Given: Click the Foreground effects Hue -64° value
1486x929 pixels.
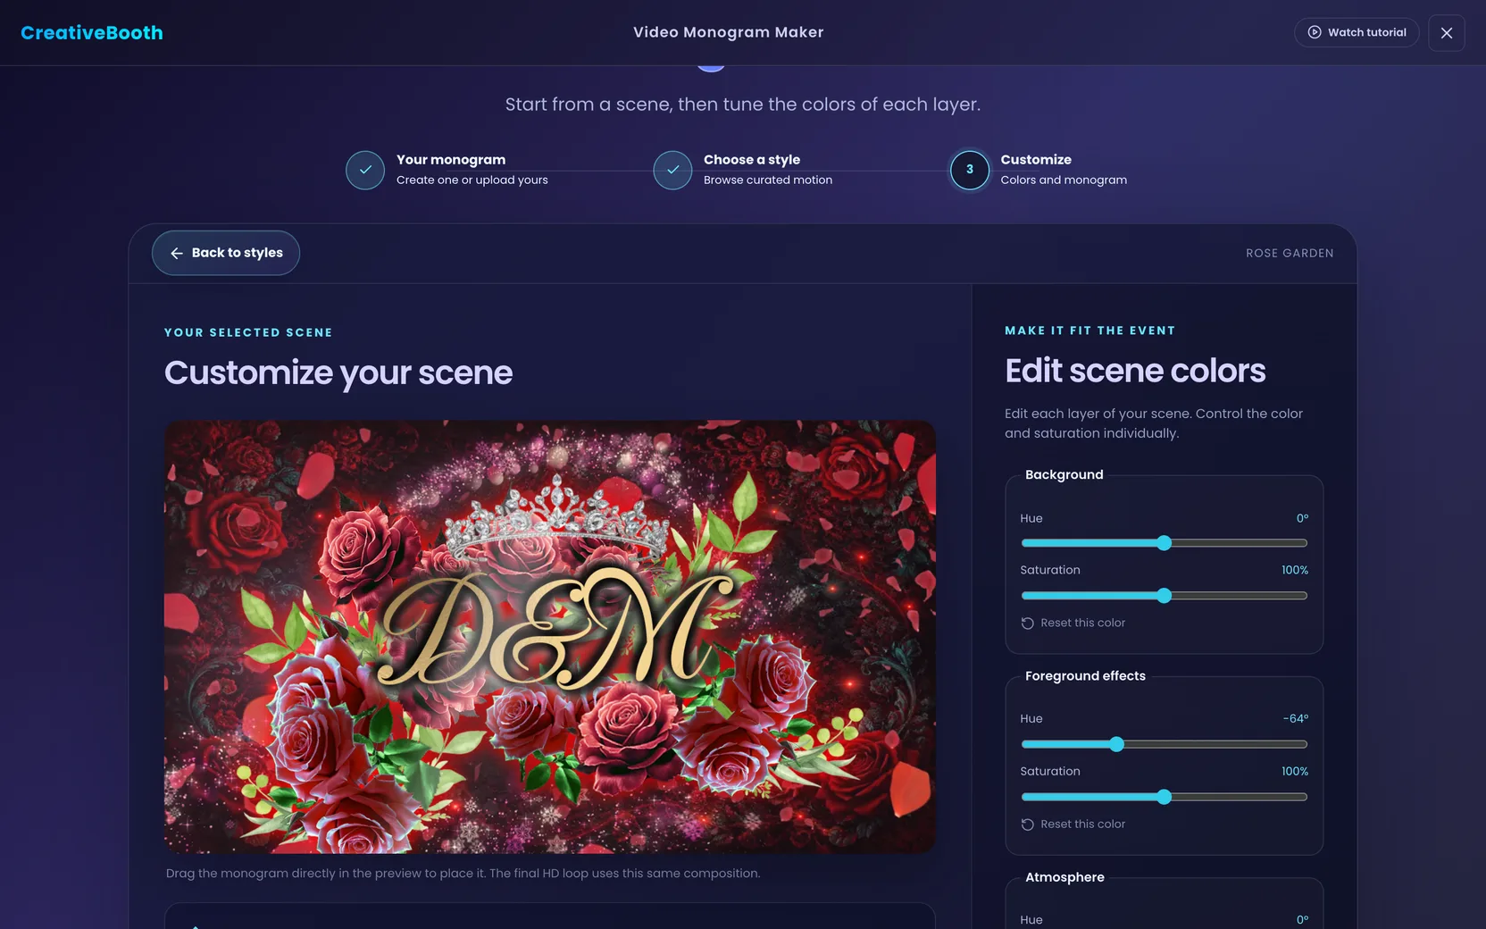Looking at the screenshot, I should point(1296,718).
